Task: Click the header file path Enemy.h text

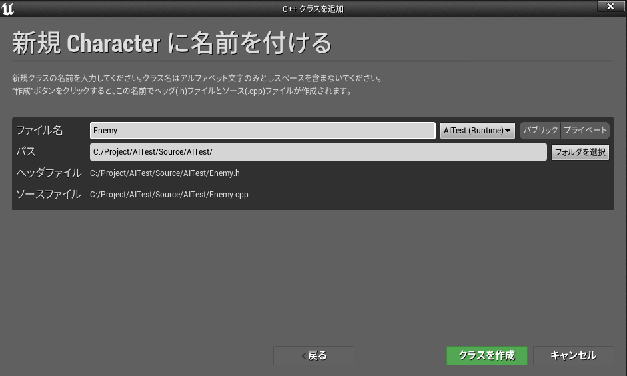Action: click(x=165, y=173)
